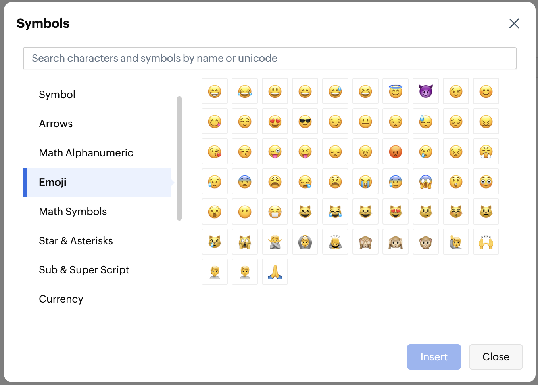Viewport: 538px width, 385px height.
Task: Click the heart-eyes face emoji
Action: coord(275,122)
